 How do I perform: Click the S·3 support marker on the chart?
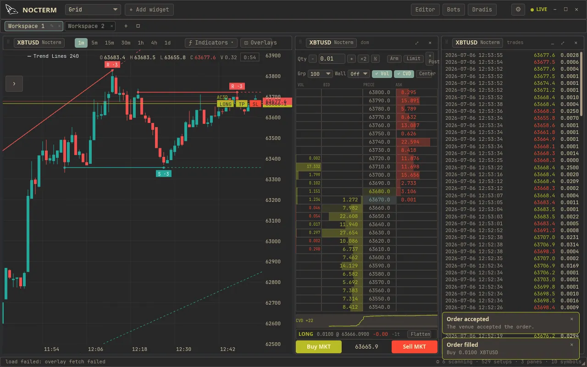point(164,174)
